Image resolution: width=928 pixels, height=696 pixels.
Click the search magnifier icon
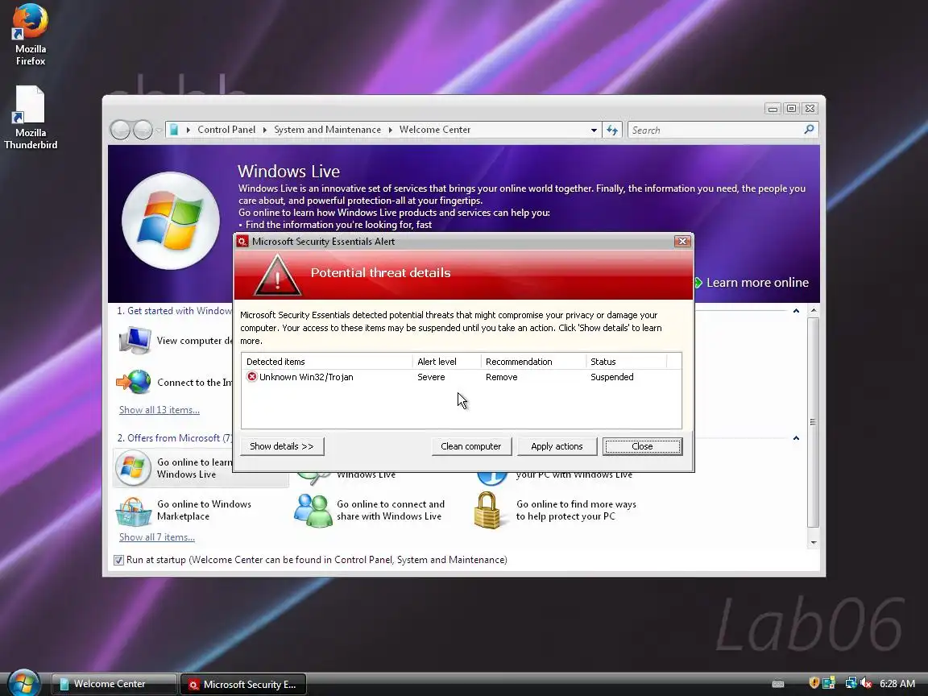pyautogui.click(x=809, y=130)
